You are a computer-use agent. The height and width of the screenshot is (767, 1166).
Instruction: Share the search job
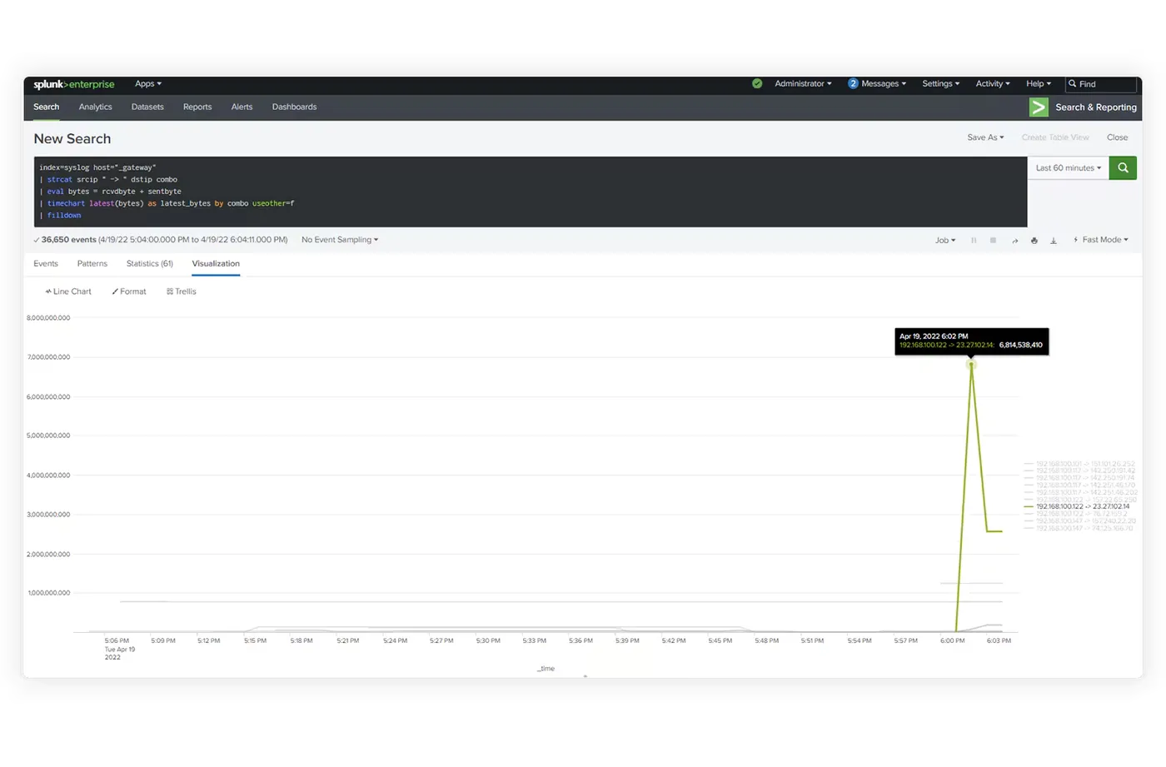click(1014, 240)
